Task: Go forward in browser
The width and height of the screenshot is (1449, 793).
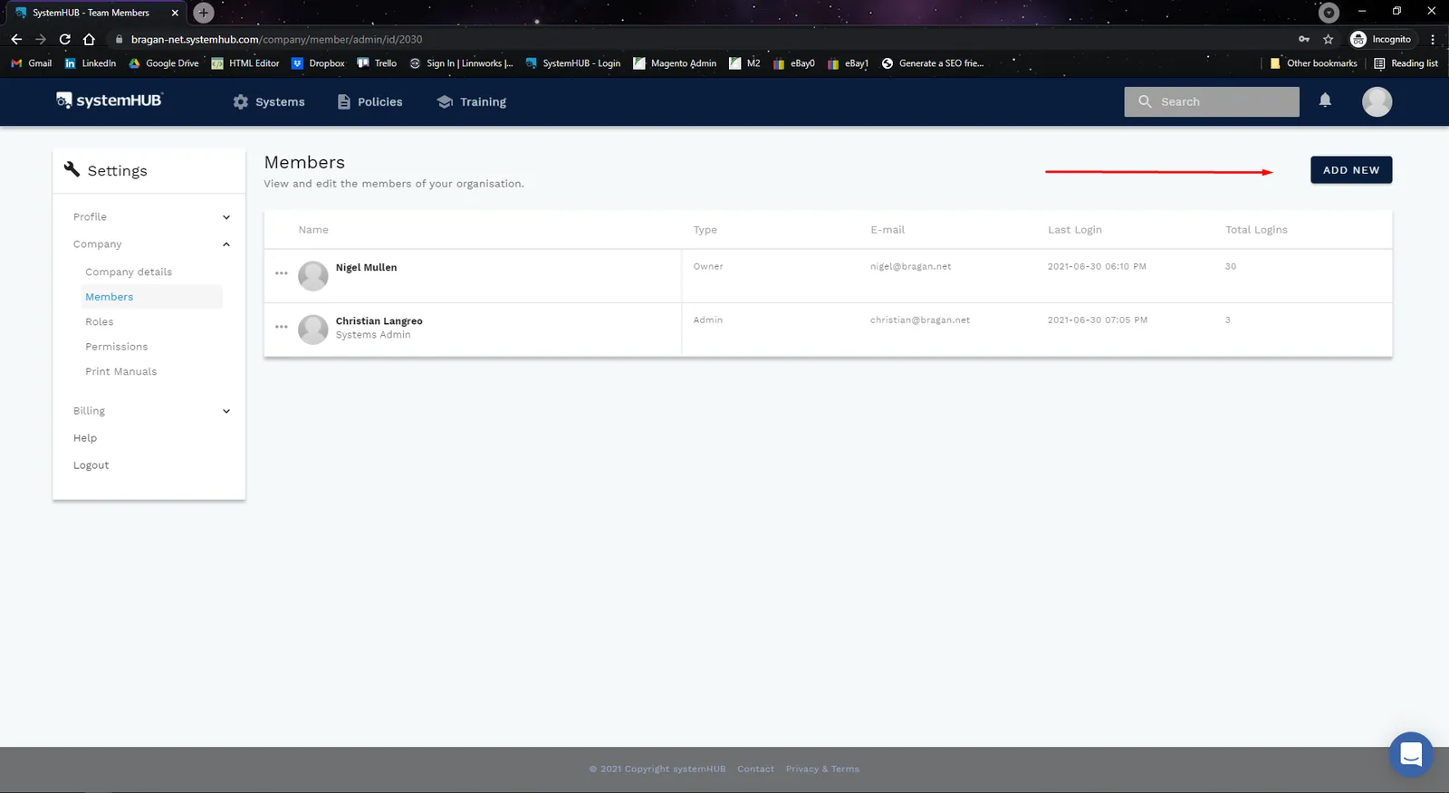Action: click(x=41, y=39)
